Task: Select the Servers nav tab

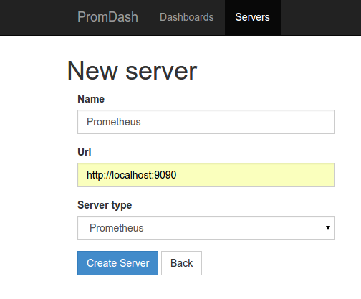Action: click(x=253, y=17)
